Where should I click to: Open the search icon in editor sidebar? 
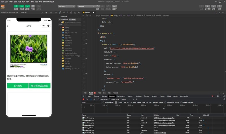click(64, 12)
